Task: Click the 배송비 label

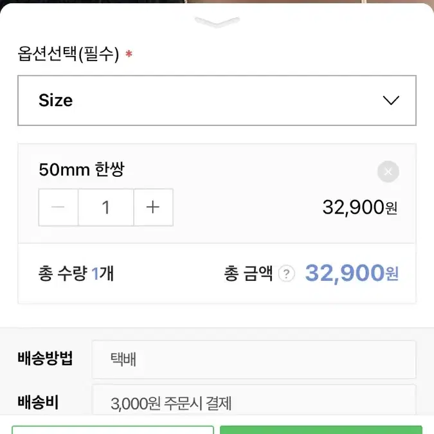Action: [x=38, y=402]
